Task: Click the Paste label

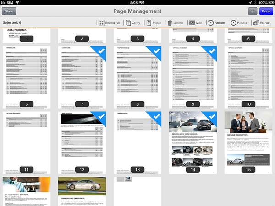Action: pyautogui.click(x=157, y=23)
